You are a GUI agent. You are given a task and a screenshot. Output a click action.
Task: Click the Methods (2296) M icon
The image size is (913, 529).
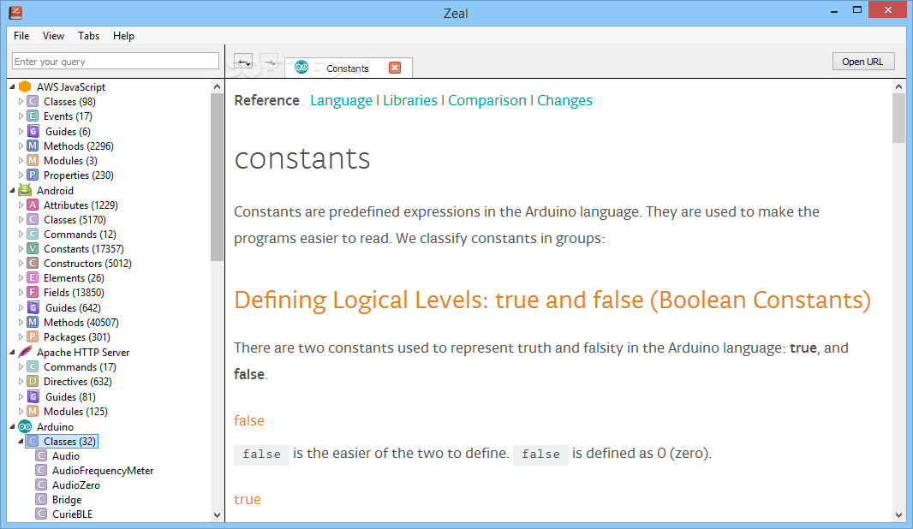33,146
